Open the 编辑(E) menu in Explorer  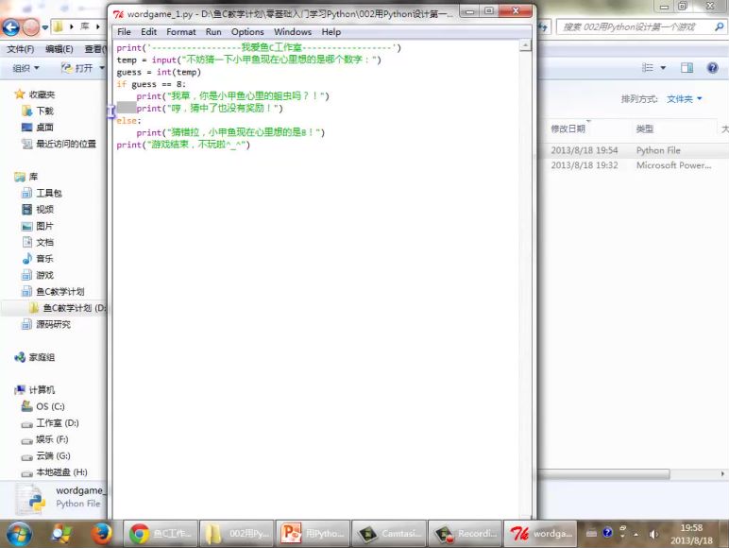59,49
